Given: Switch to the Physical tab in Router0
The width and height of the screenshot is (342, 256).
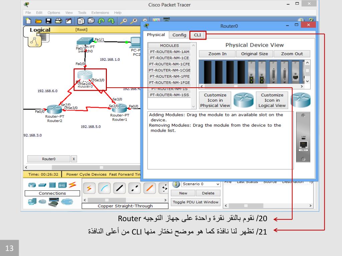Looking at the screenshot, I should click(156, 35).
